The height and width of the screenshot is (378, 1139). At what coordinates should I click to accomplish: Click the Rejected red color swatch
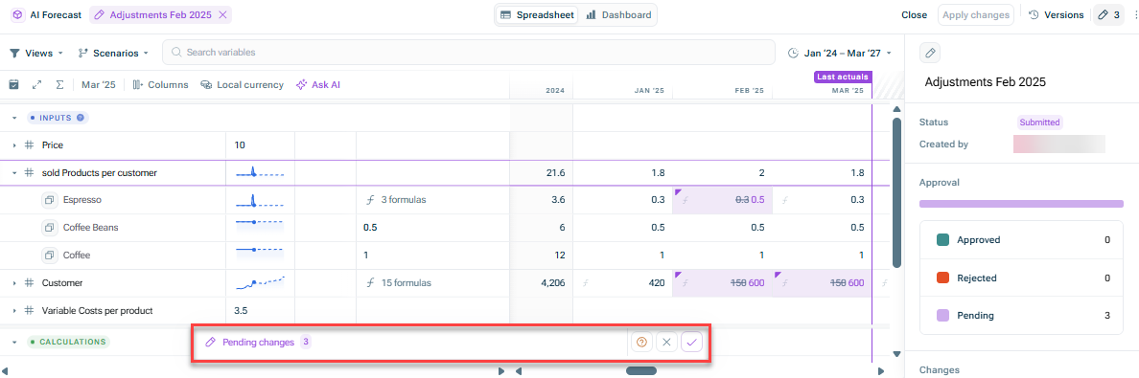click(x=942, y=278)
